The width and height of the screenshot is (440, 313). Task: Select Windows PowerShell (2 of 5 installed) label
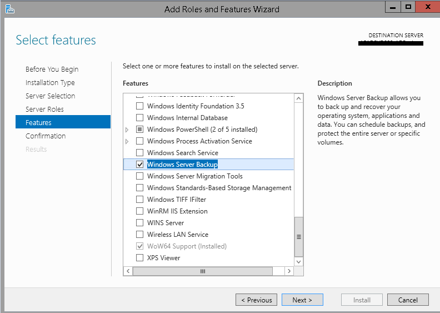pyautogui.click(x=202, y=130)
